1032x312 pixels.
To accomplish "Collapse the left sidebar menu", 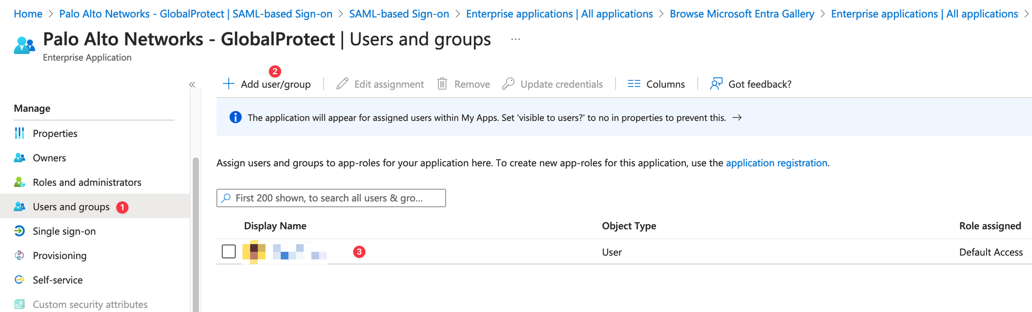I will 192,84.
